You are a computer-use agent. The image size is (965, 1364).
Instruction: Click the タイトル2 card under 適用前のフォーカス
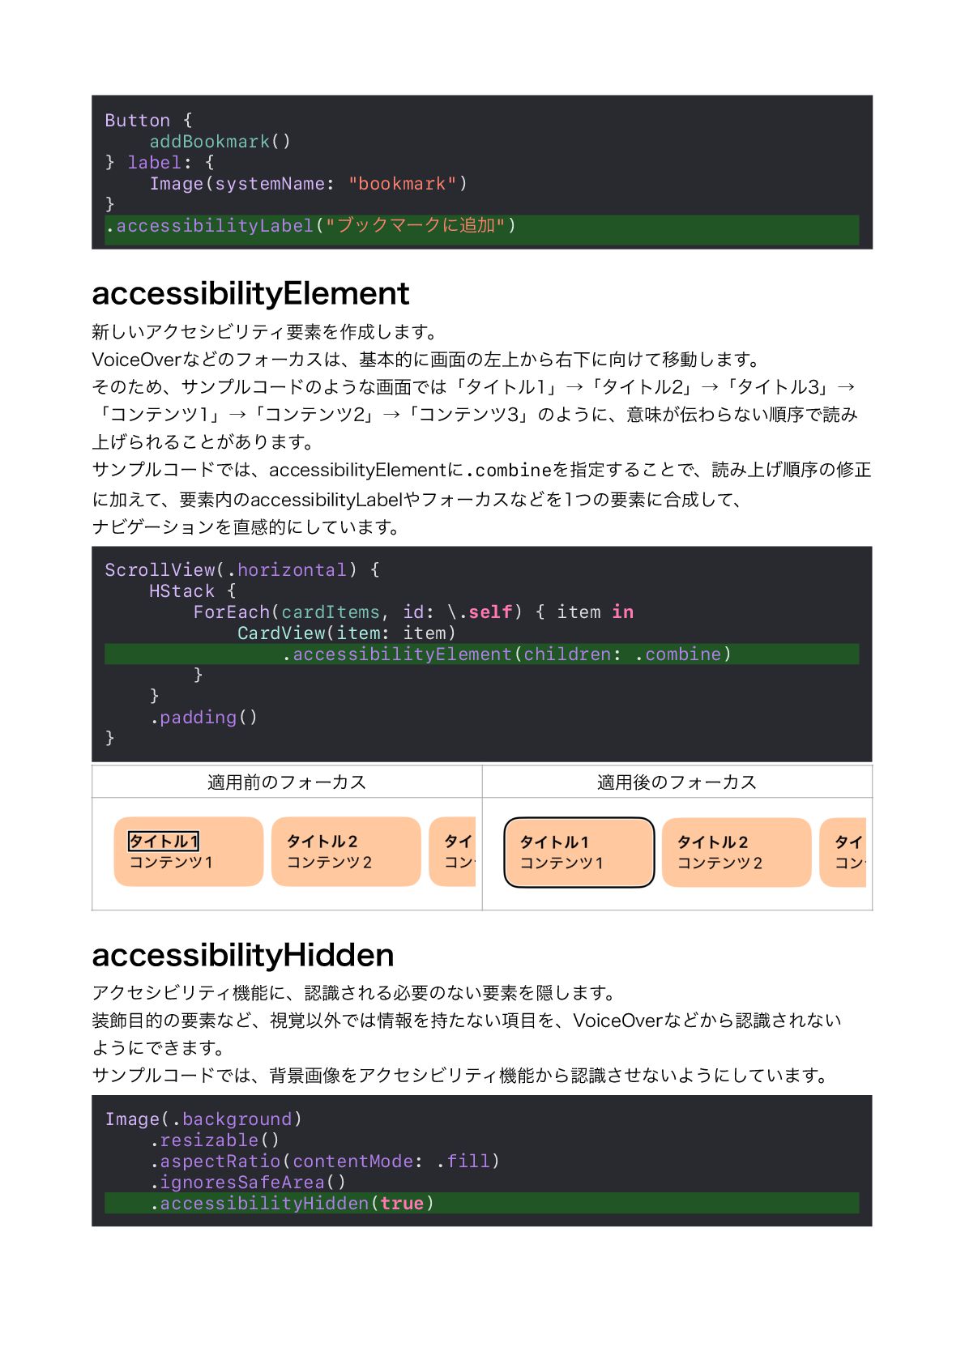click(x=346, y=851)
